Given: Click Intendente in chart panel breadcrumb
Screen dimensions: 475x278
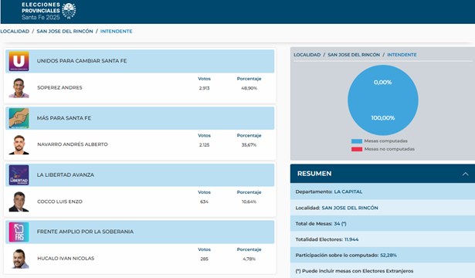Looking at the screenshot, I should 402,55.
